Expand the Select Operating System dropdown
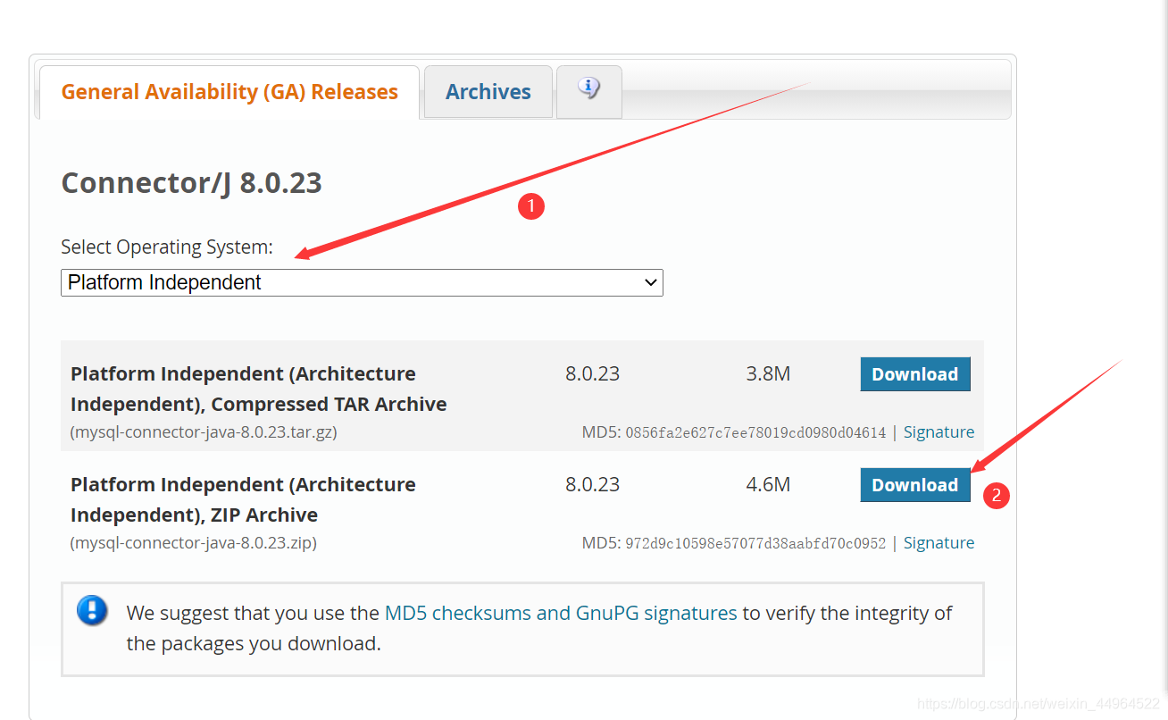 click(362, 282)
